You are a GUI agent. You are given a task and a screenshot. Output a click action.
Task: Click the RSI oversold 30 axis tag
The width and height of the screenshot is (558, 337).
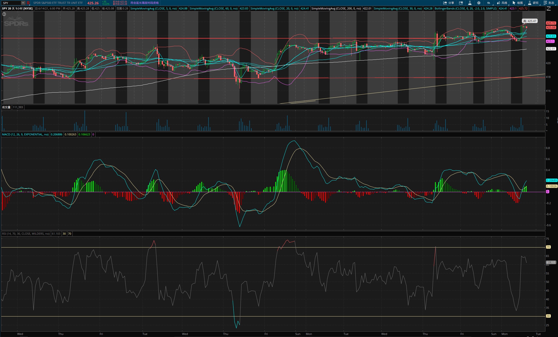(548, 316)
